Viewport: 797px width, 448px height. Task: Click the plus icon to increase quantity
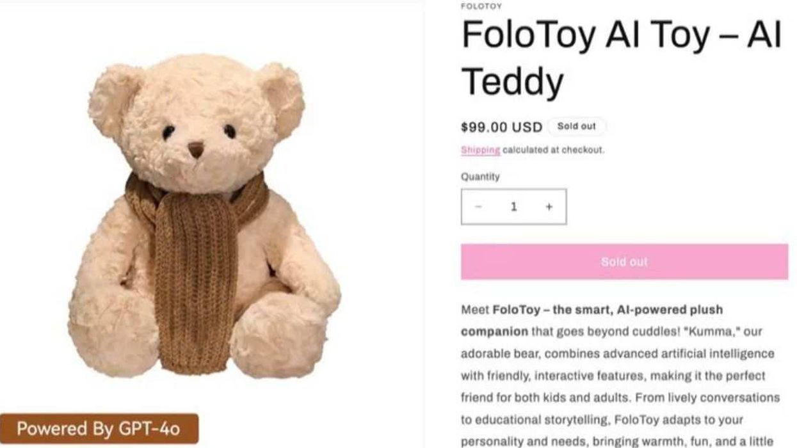tap(549, 206)
